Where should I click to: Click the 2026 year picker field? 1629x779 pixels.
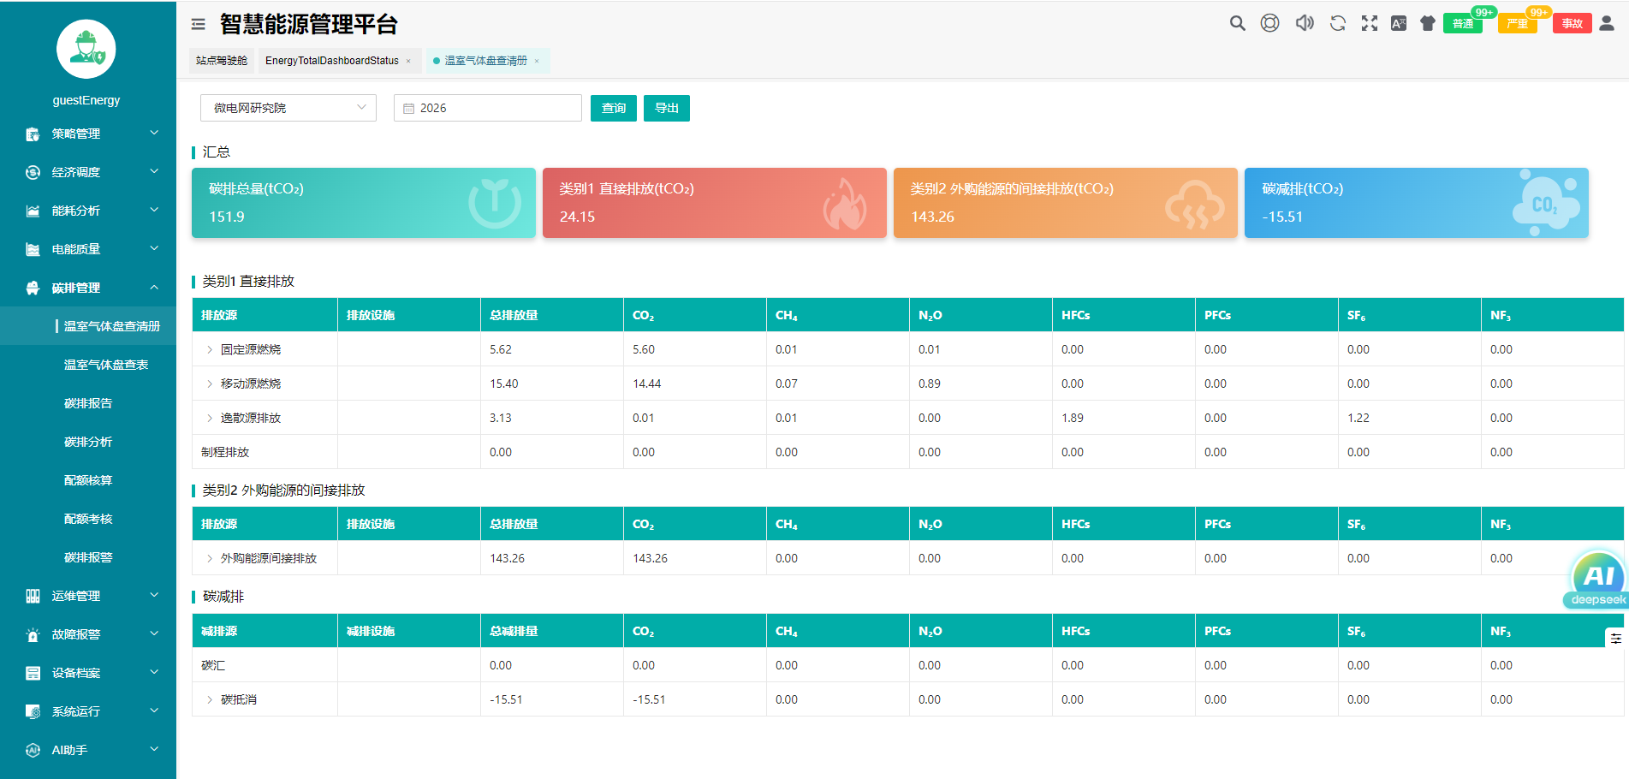(x=487, y=108)
